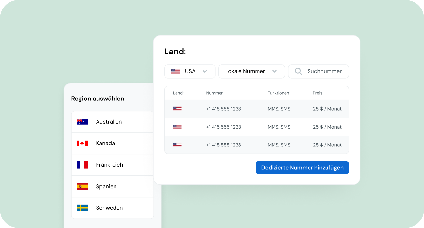This screenshot has width=424, height=228.
Task: Choose Schweden in the region list
Action: [x=109, y=208]
